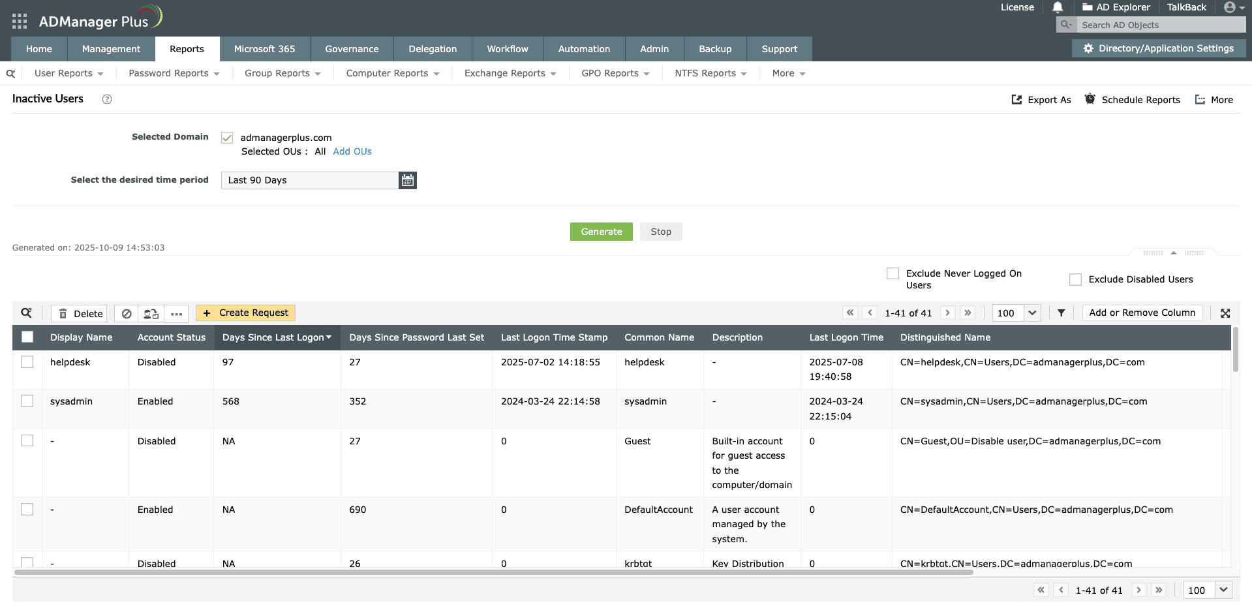Open the calendar picker for time period
The width and height of the screenshot is (1252, 614).
[x=407, y=180]
